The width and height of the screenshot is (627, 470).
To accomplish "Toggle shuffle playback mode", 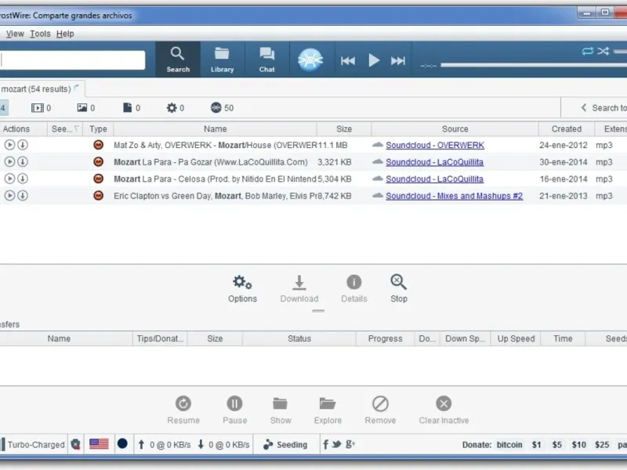I will click(603, 51).
